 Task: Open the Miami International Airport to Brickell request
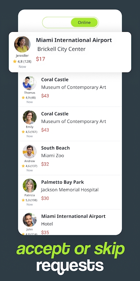[70, 52]
